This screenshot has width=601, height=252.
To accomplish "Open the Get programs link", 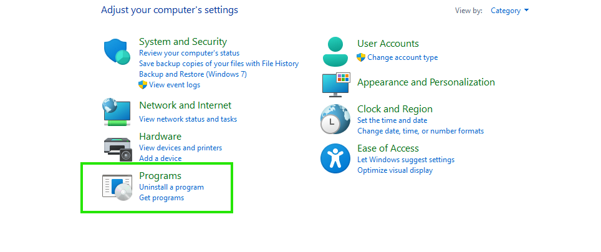I will tap(161, 198).
